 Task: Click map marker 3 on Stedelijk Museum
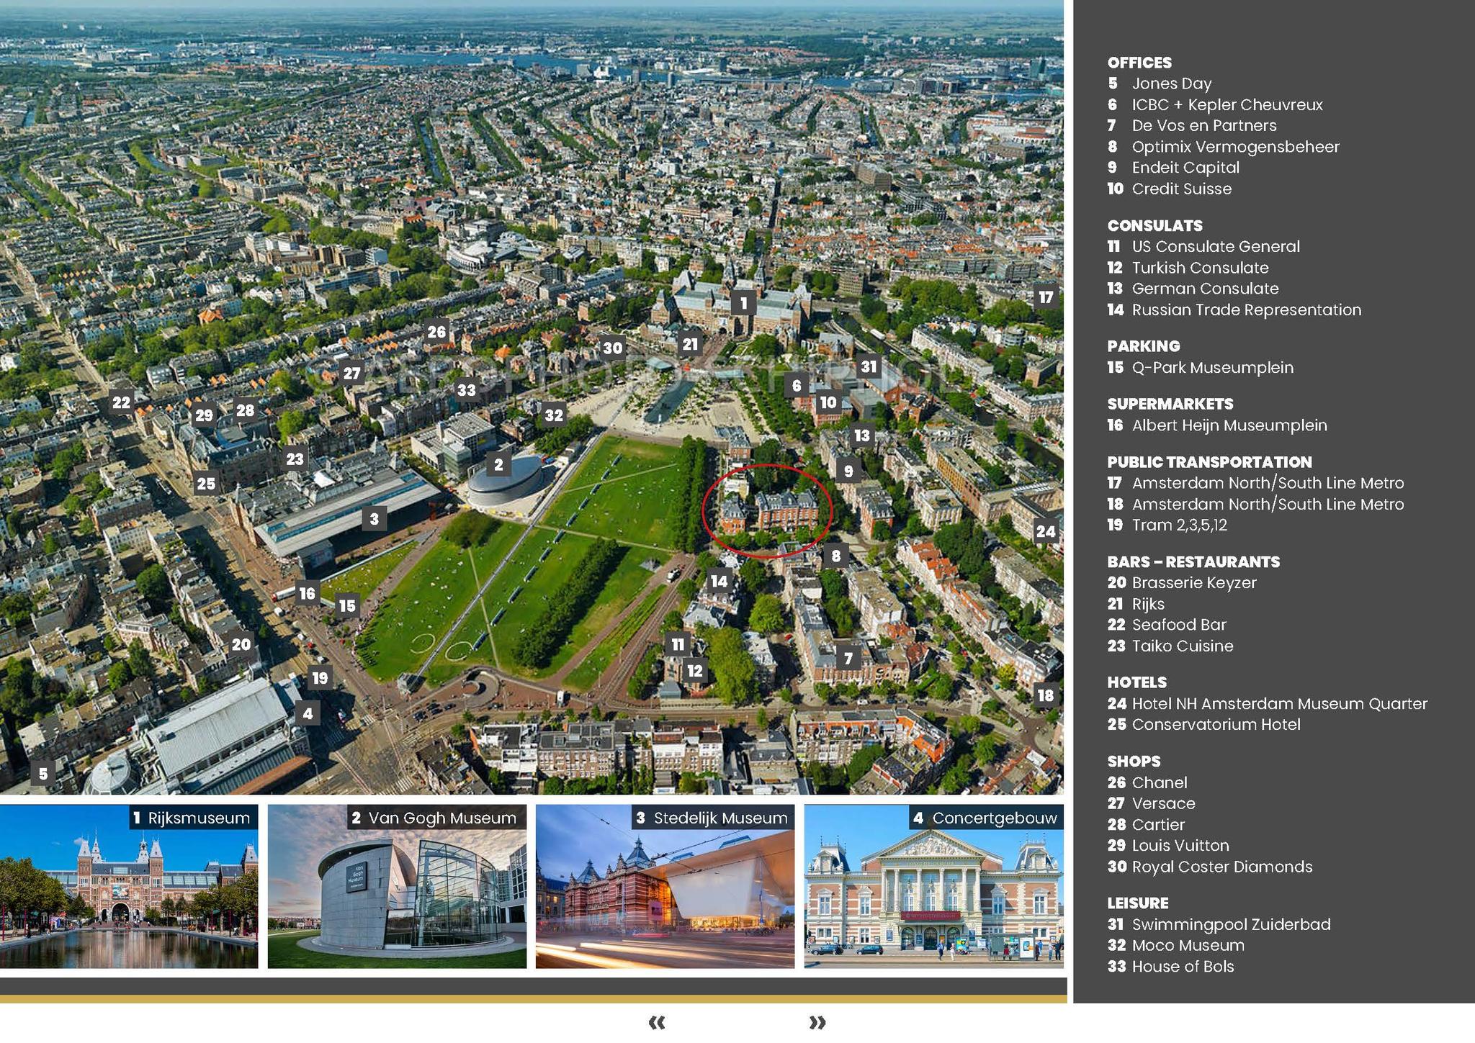tap(374, 518)
